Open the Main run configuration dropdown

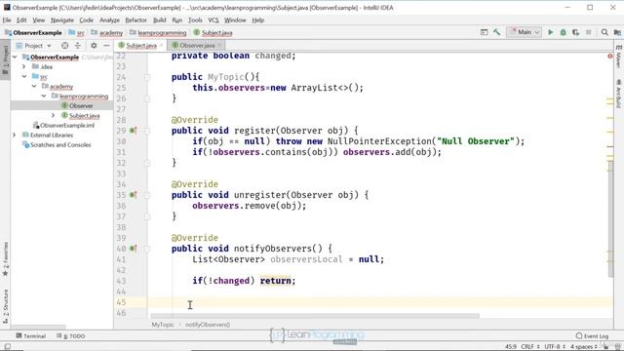pos(525,32)
